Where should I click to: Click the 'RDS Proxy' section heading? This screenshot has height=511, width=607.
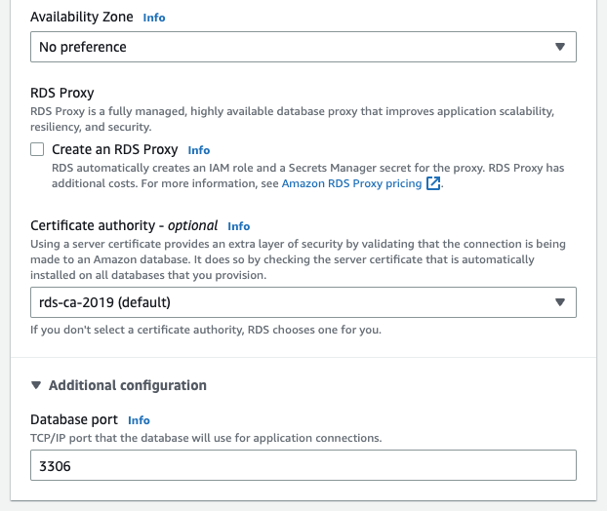coord(62,93)
